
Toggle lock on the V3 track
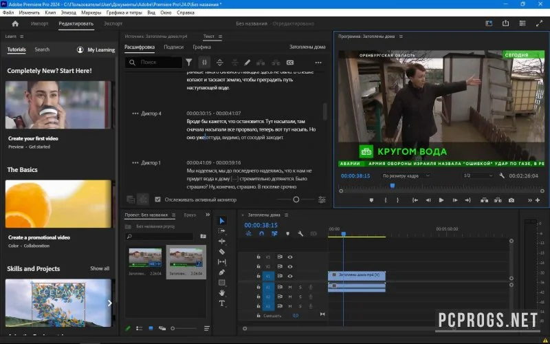[x=258, y=257]
